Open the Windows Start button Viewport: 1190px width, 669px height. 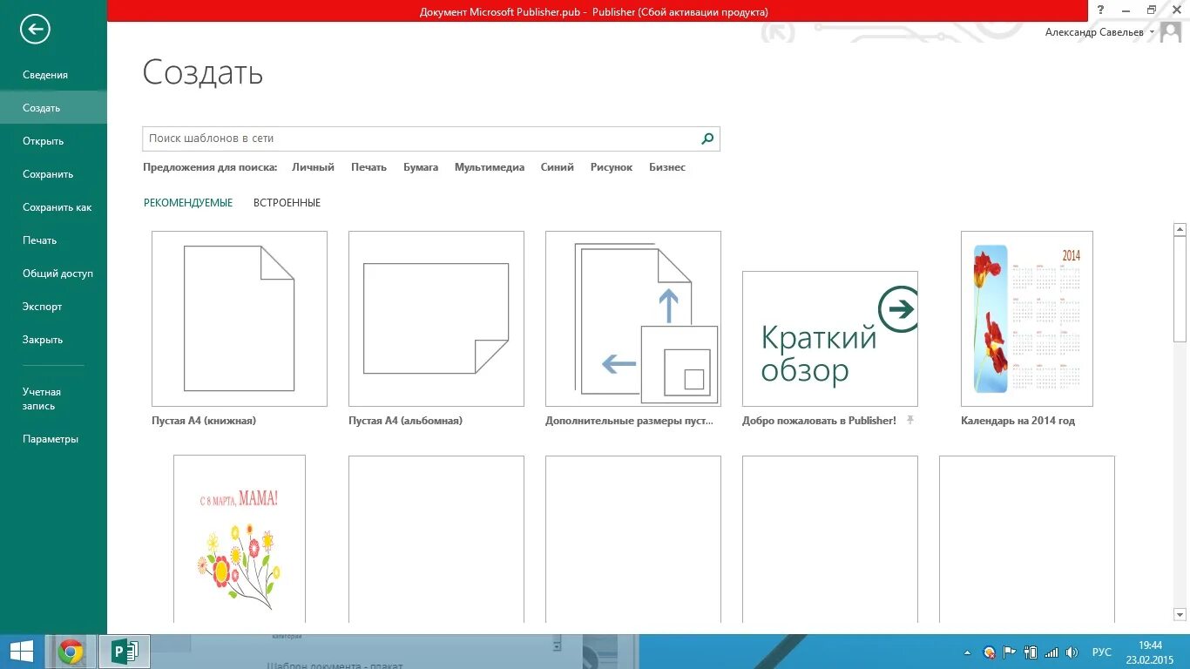click(x=21, y=652)
